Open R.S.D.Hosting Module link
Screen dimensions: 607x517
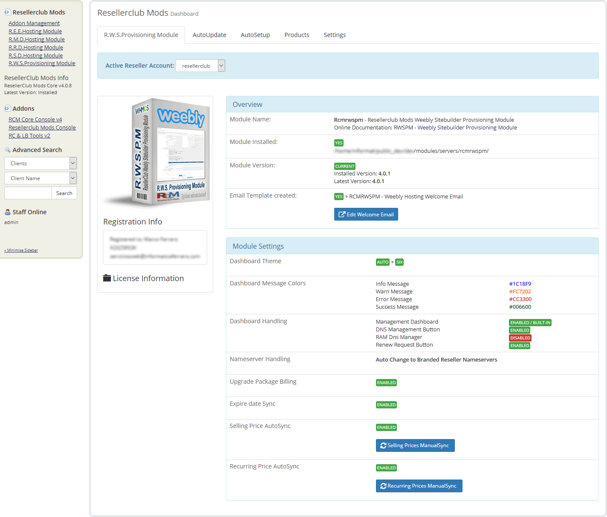pos(35,56)
